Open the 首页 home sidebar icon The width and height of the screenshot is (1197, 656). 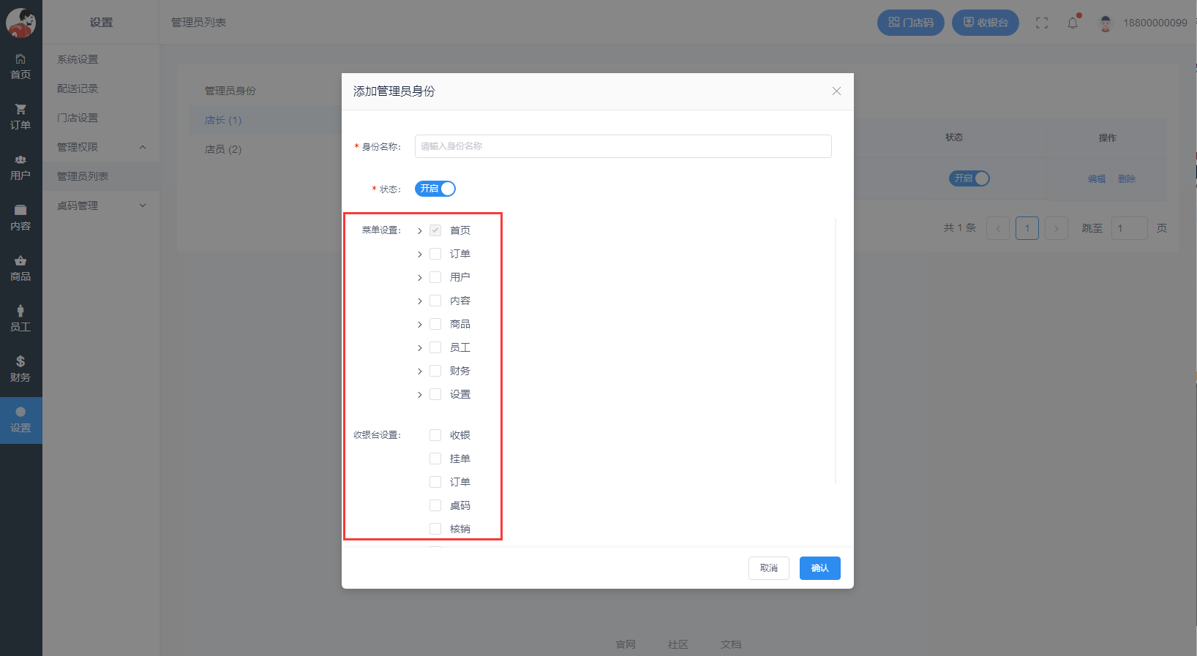20,66
